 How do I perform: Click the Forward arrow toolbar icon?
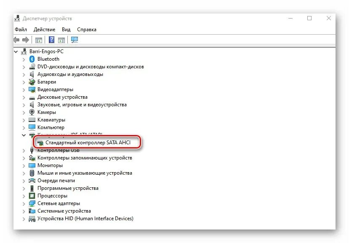tap(26, 40)
